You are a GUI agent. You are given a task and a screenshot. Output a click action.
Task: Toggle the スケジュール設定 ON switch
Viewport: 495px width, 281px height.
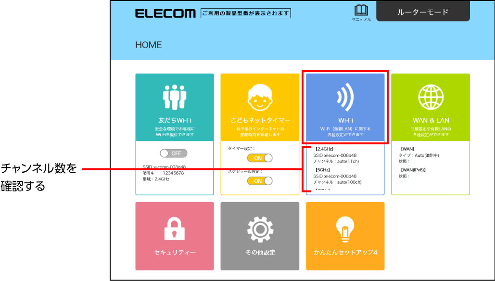click(259, 181)
